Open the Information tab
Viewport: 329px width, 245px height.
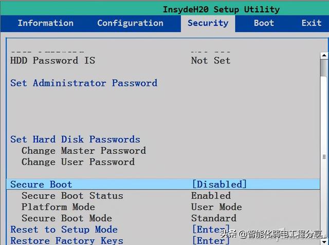point(45,23)
